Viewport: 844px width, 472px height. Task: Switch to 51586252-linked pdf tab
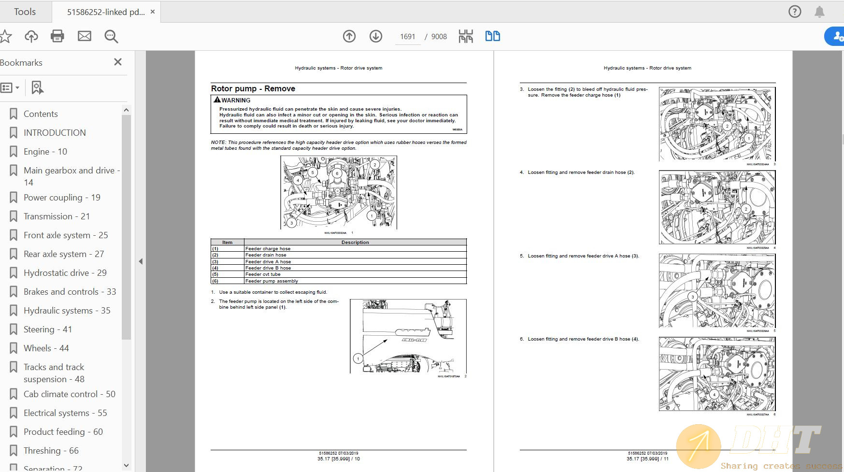click(x=106, y=12)
